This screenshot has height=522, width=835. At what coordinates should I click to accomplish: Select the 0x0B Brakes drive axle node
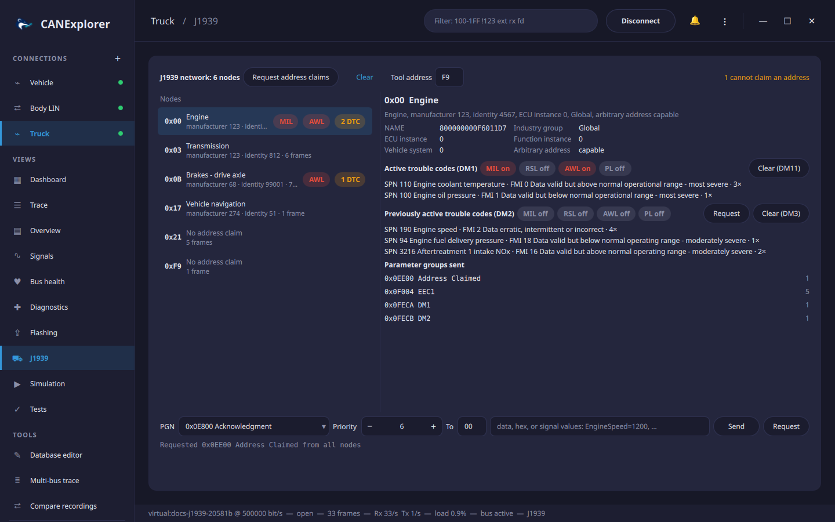(265, 179)
